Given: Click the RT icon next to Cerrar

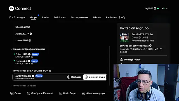Looking at the screenshot, I should tap(12, 93).
